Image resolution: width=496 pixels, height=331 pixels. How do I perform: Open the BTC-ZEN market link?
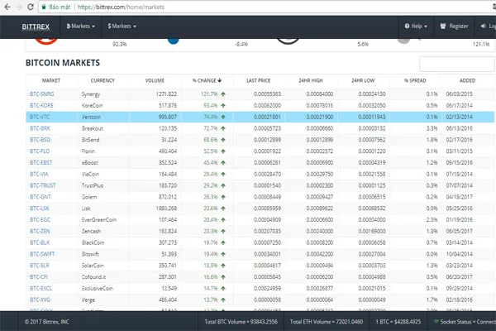[x=40, y=231]
